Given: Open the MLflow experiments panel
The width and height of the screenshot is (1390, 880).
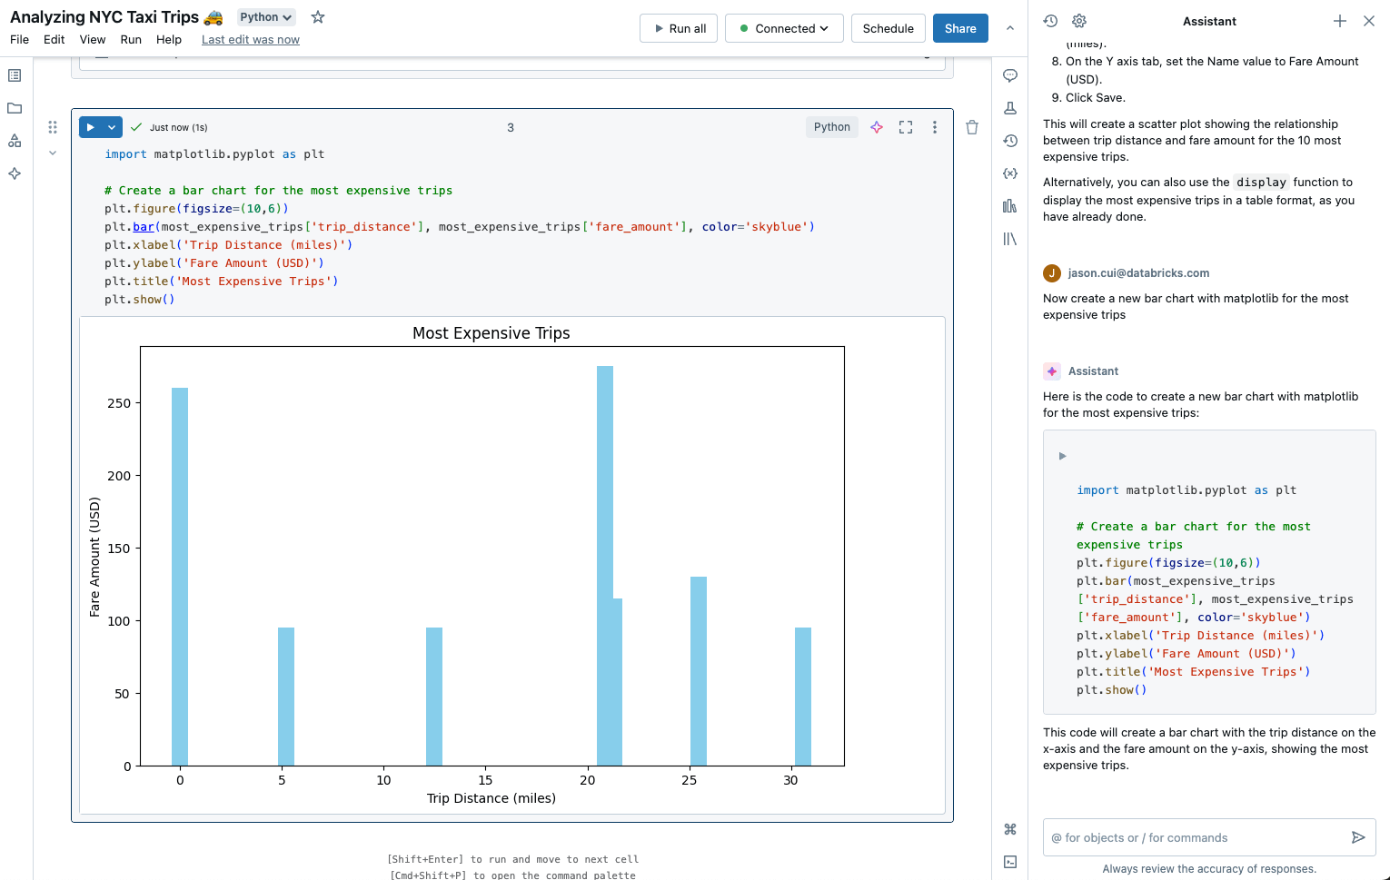Looking at the screenshot, I should coord(1010,108).
